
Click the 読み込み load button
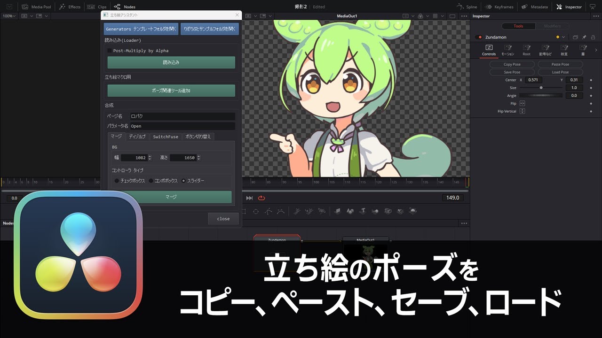[x=171, y=62]
